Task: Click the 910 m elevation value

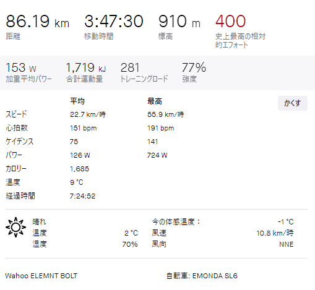Action: point(179,21)
